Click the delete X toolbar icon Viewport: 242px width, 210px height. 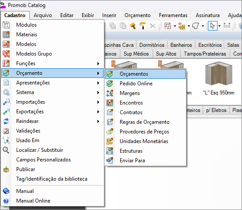point(153,26)
